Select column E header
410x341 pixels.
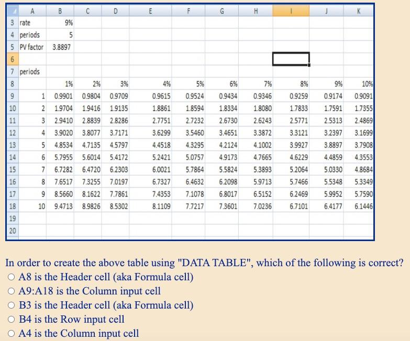[150, 10]
